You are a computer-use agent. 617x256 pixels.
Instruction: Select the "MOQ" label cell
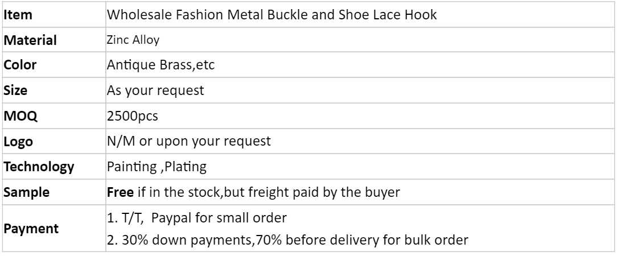tap(20, 116)
